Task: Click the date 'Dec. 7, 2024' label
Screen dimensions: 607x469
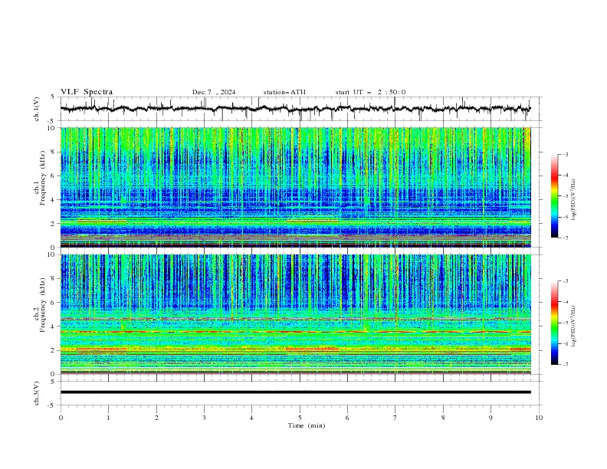Action: [214, 92]
